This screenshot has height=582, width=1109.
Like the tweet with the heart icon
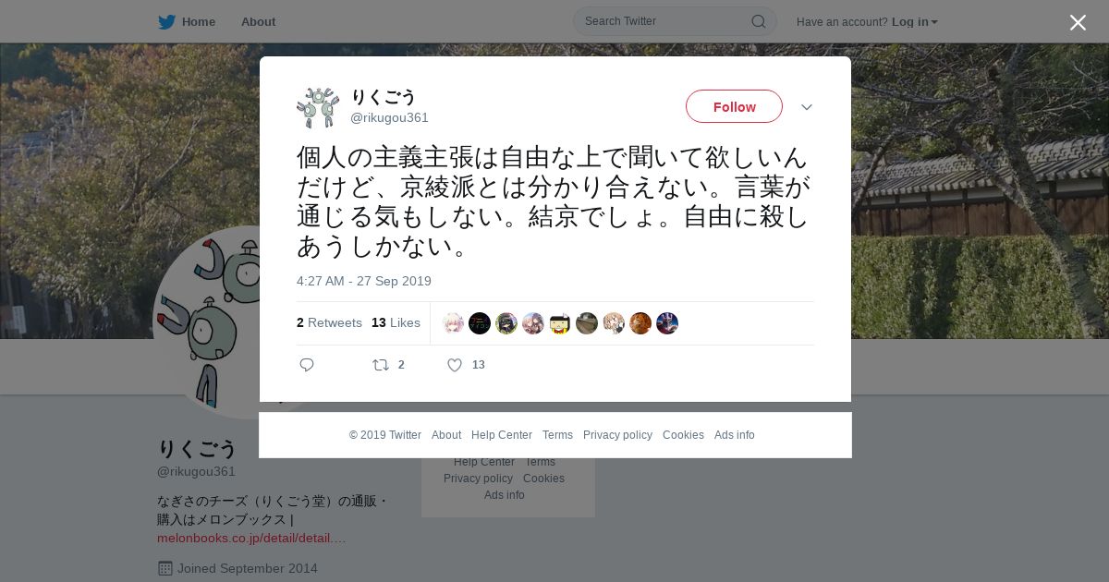point(455,365)
